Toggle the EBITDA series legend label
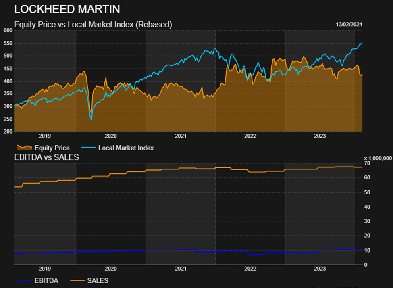This screenshot has width=393, height=288. point(47,281)
